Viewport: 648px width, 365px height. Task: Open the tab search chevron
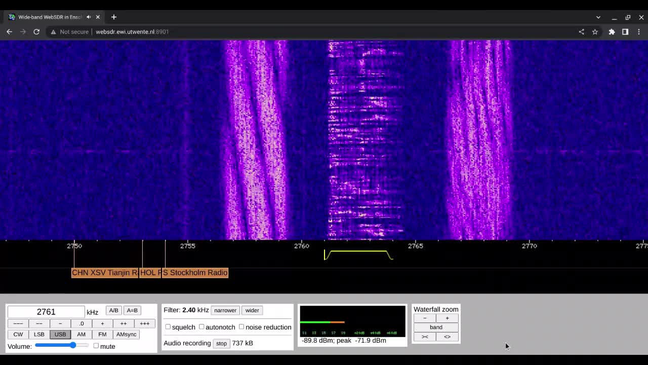(598, 17)
